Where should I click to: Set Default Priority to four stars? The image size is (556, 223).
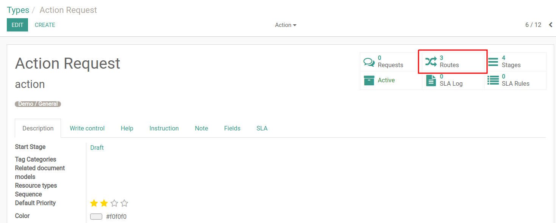(x=124, y=203)
